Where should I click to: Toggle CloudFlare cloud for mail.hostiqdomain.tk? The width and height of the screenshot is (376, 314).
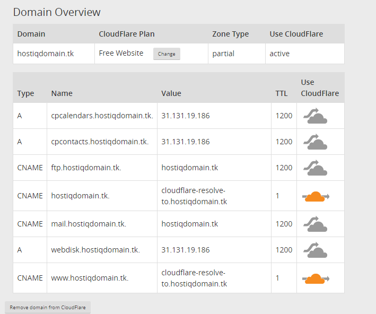[x=315, y=224]
